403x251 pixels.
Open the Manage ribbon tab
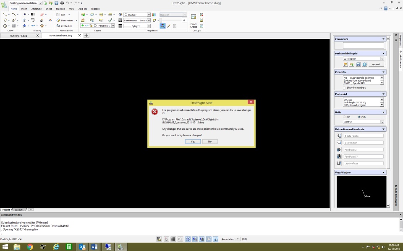[60, 9]
